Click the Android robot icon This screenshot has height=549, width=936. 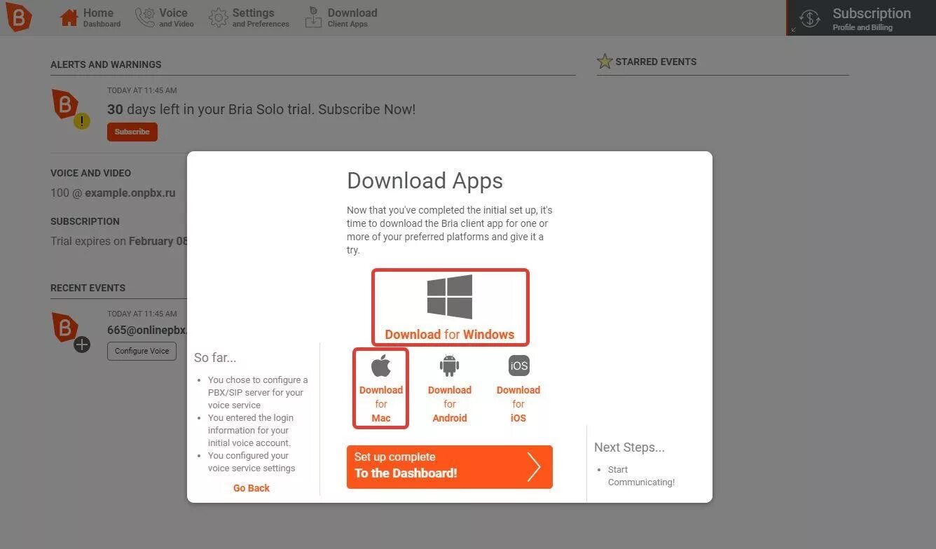coord(449,366)
